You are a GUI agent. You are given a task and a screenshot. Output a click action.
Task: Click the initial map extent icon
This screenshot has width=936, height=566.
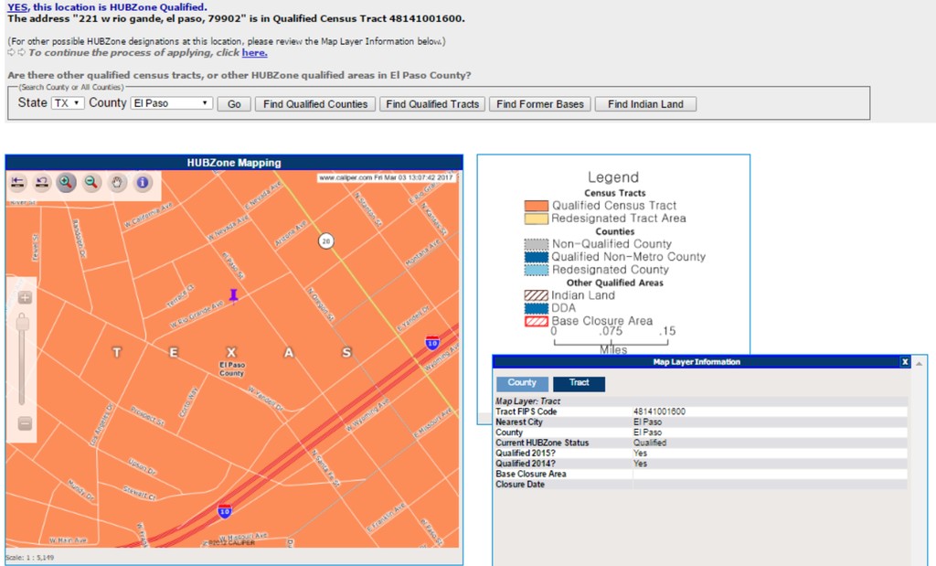pos(17,183)
